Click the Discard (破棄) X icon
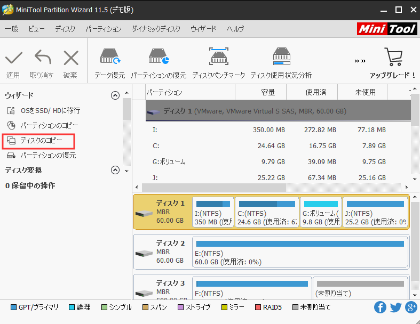 (71, 58)
